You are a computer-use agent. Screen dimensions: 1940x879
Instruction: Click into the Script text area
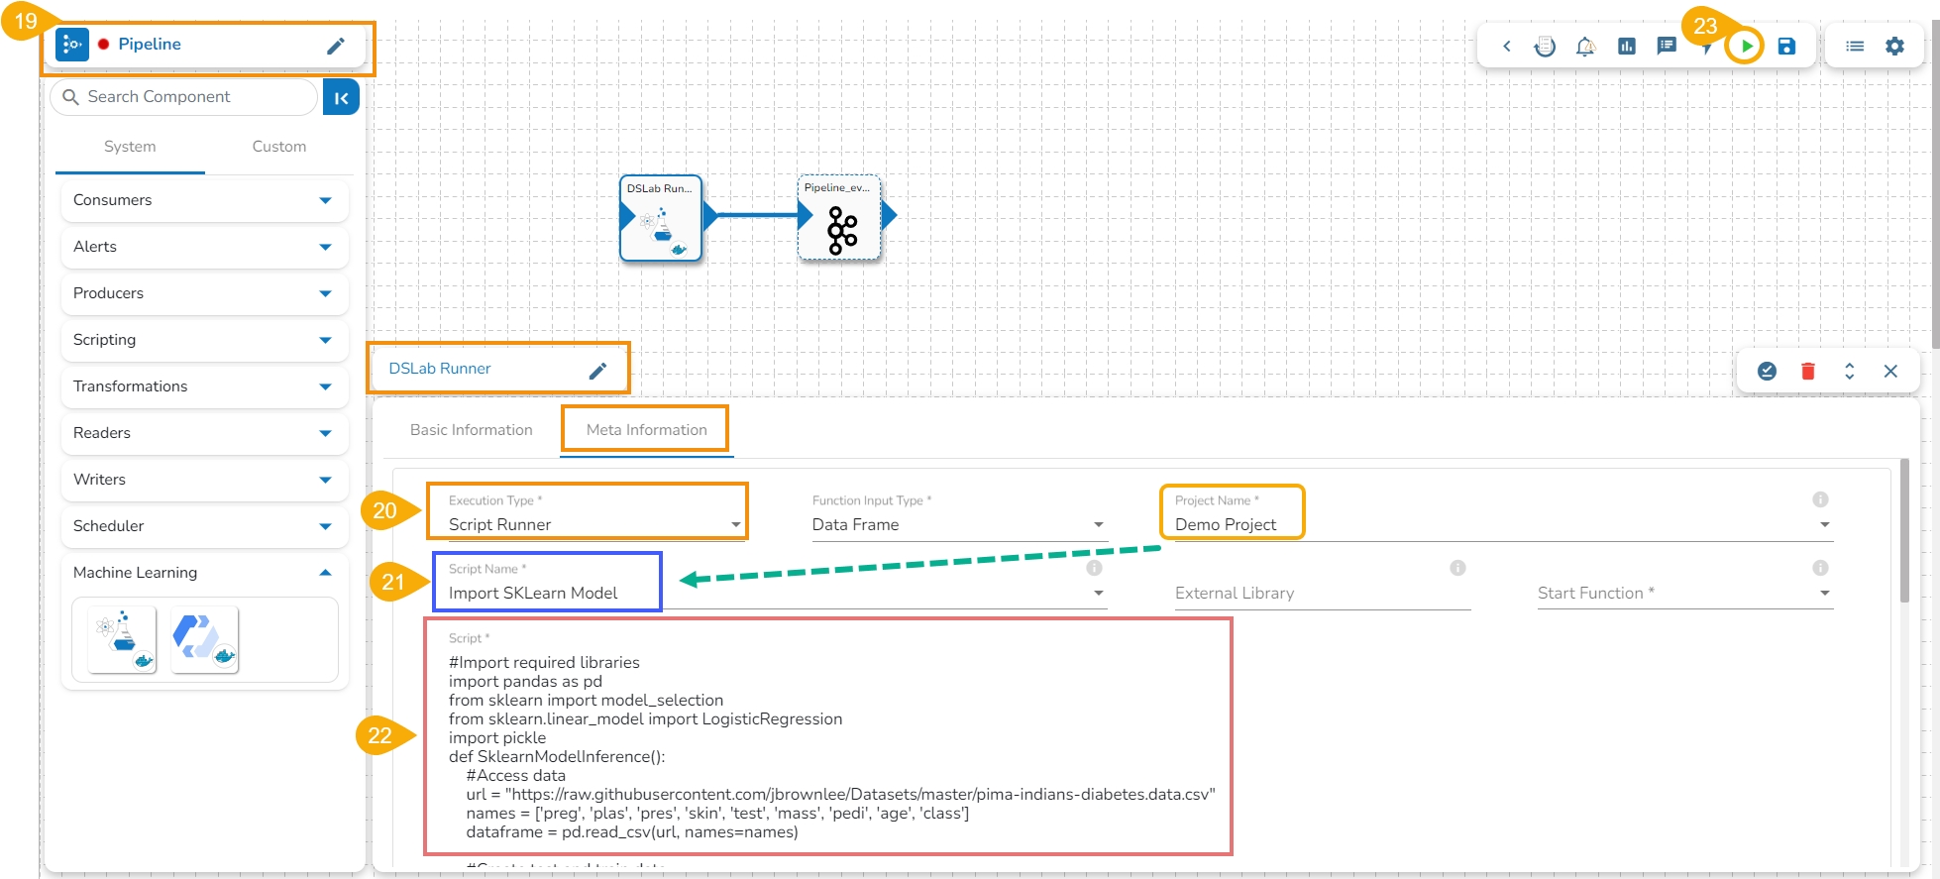click(x=832, y=746)
